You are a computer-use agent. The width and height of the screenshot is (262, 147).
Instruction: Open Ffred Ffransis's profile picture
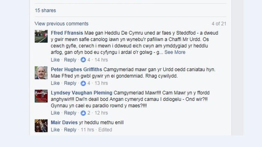click(x=41, y=36)
